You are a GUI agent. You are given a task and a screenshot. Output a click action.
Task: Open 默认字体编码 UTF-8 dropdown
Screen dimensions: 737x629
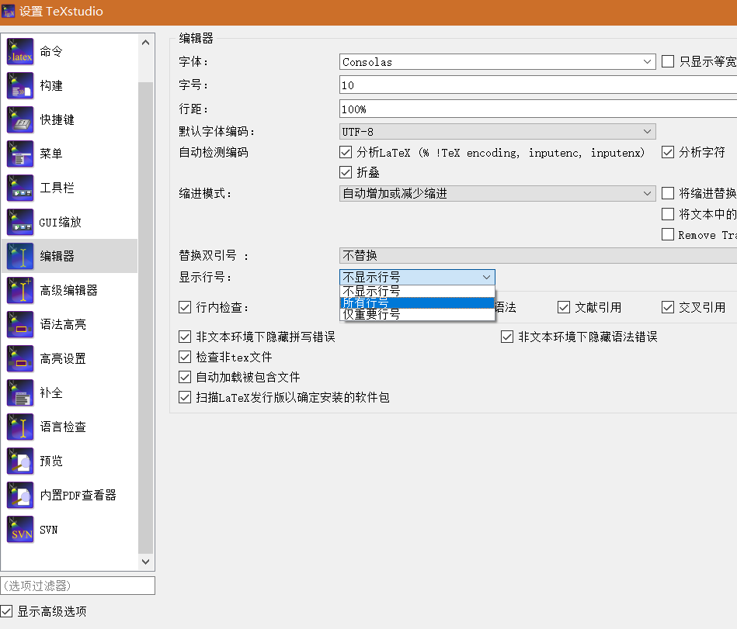[497, 131]
